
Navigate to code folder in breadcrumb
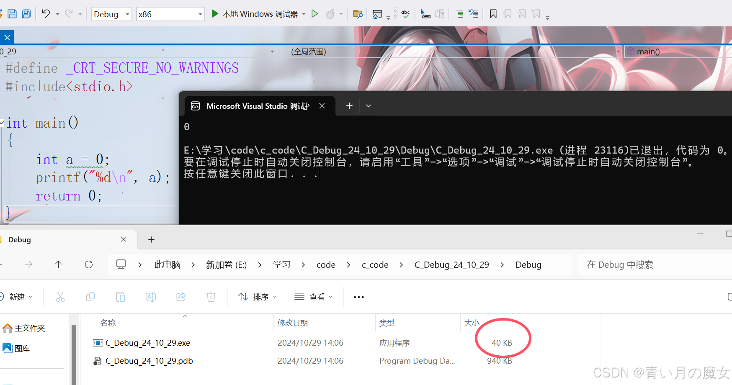326,264
